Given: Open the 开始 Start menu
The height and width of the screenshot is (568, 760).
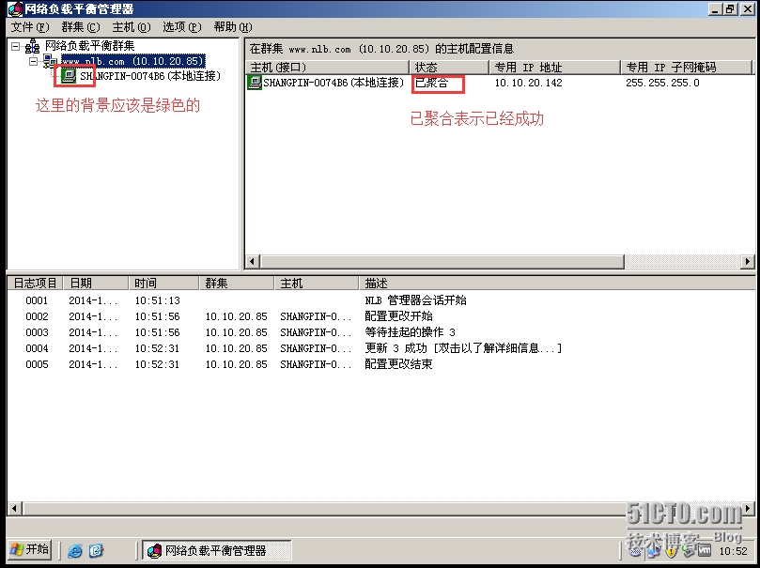Looking at the screenshot, I should (30, 549).
